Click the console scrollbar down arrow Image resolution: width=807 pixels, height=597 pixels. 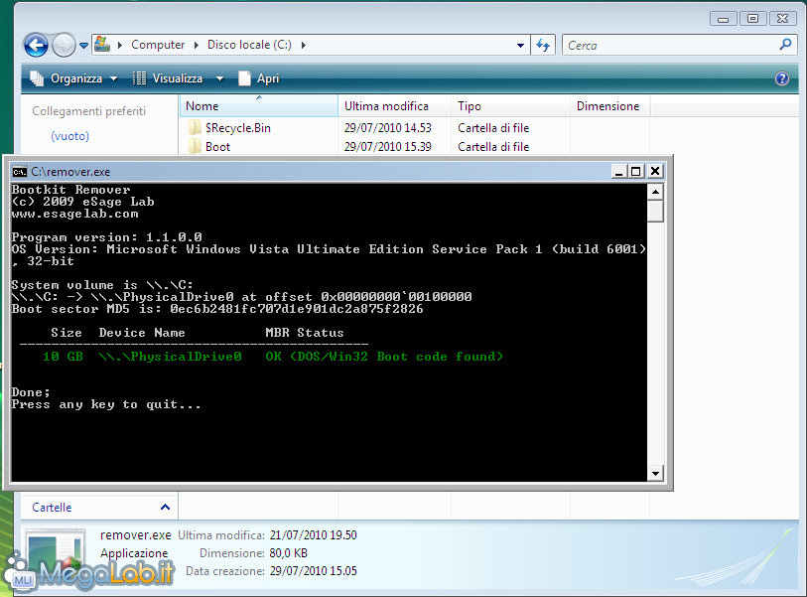(x=655, y=474)
